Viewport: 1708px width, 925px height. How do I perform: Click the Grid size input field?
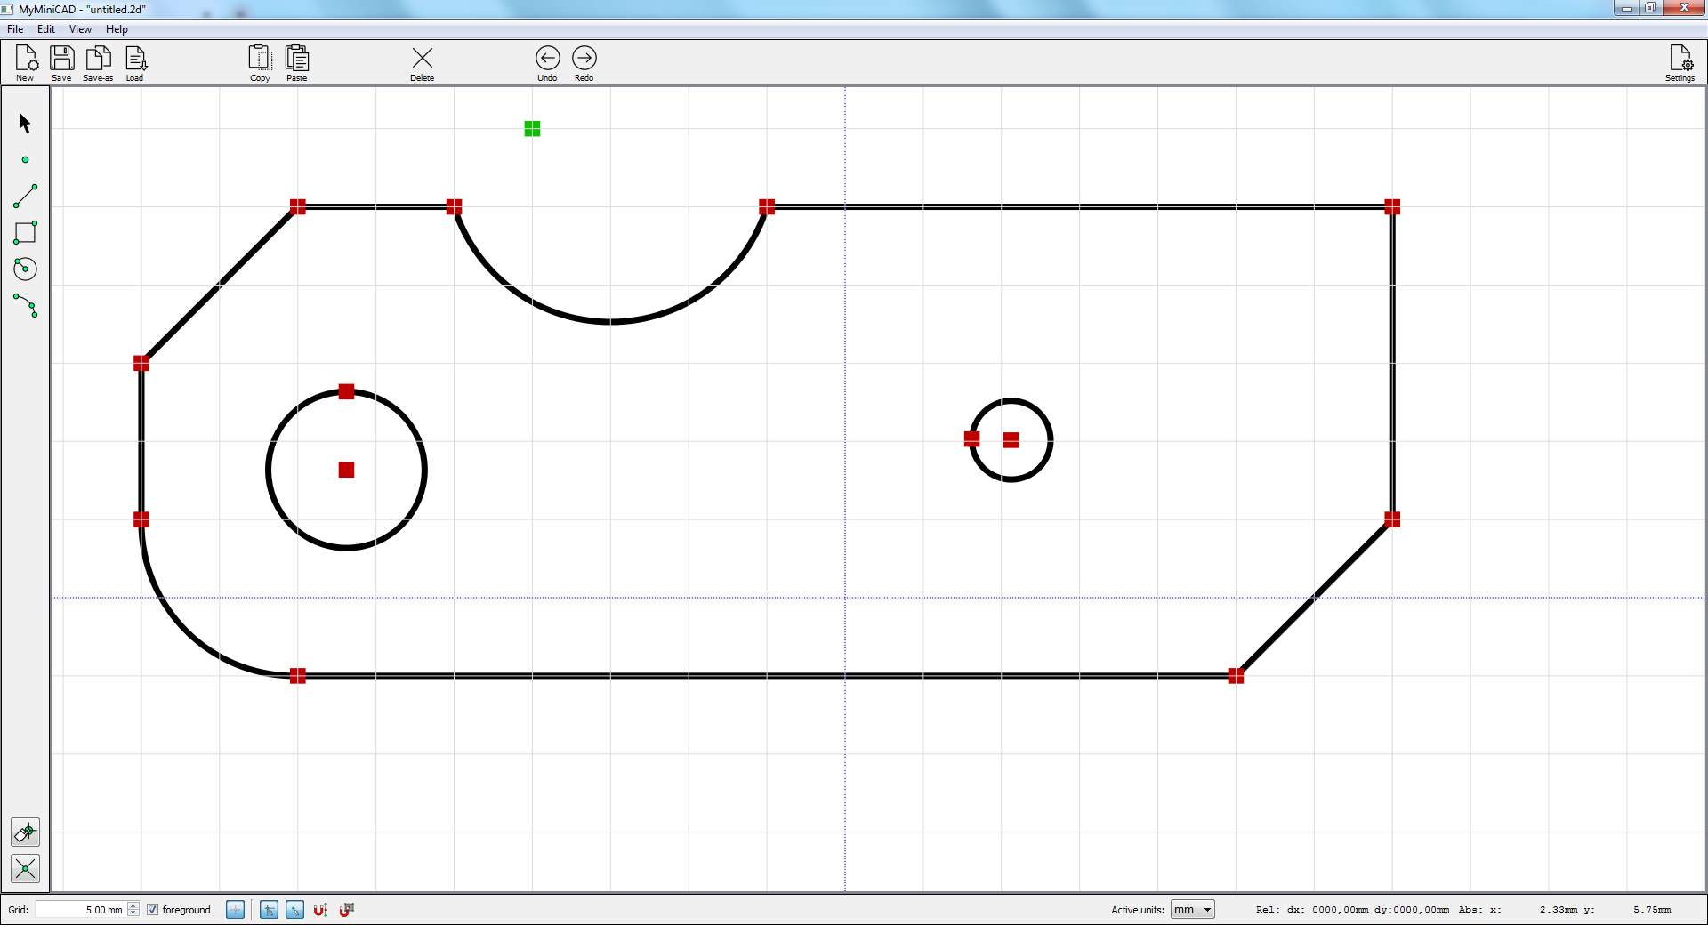point(81,910)
